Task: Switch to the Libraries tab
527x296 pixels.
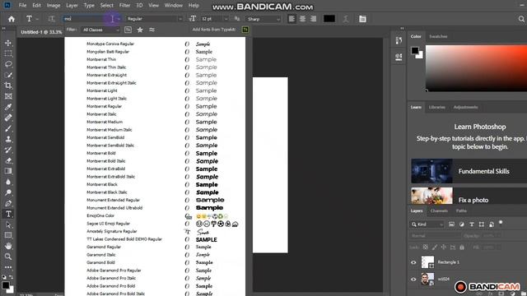Action: click(437, 108)
